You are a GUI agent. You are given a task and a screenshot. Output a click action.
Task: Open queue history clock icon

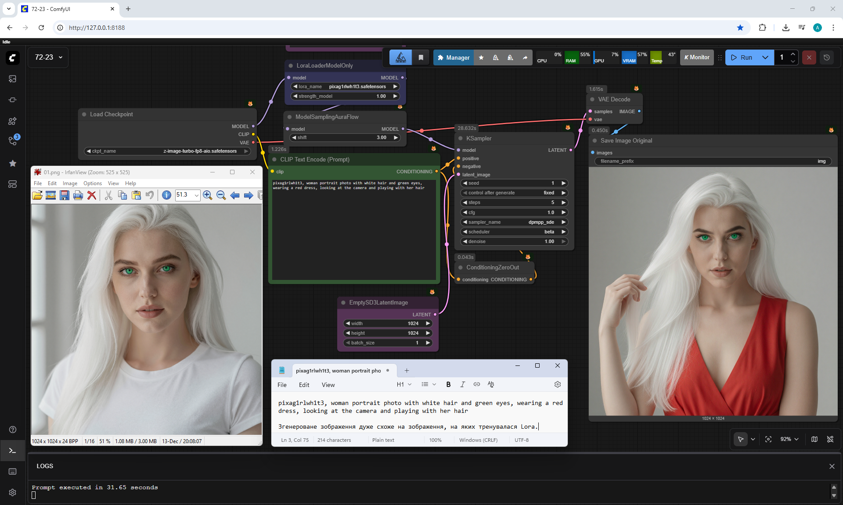click(826, 57)
